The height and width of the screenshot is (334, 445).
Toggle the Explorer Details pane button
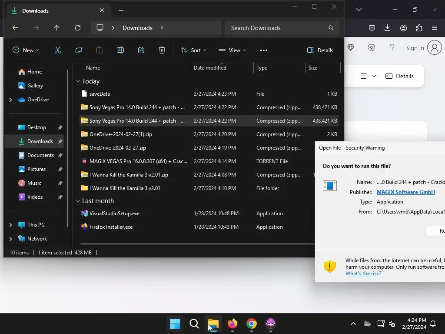(320, 50)
